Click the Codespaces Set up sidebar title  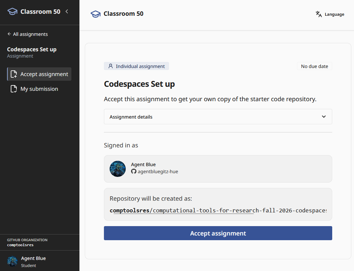pos(32,49)
